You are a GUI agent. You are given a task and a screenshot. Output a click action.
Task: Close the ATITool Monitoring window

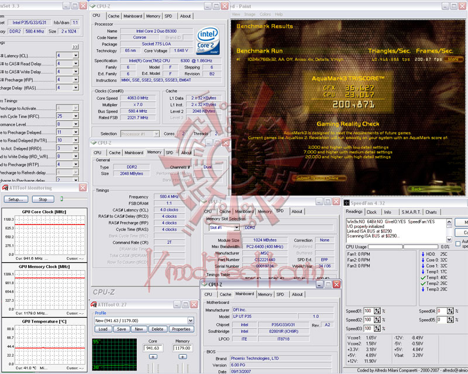pos(82,188)
